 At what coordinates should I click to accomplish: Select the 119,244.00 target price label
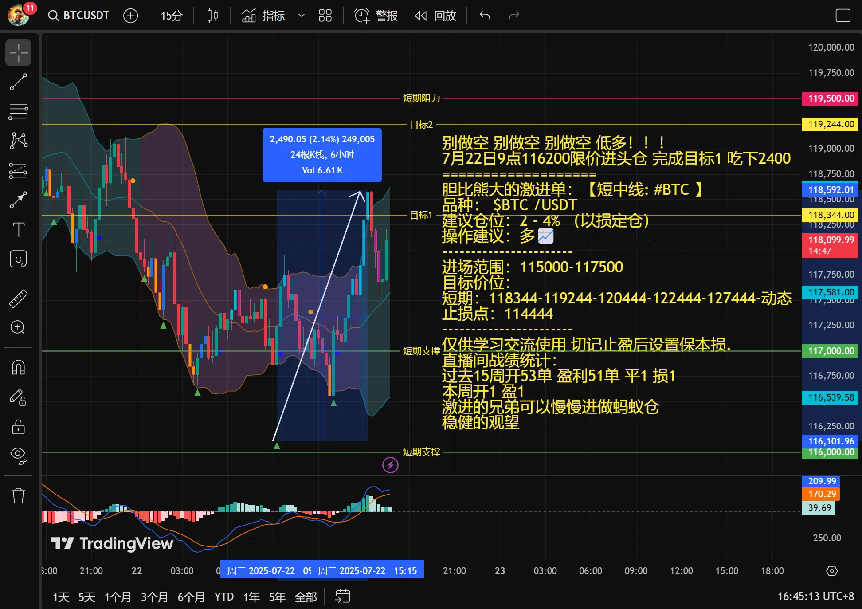(x=830, y=124)
